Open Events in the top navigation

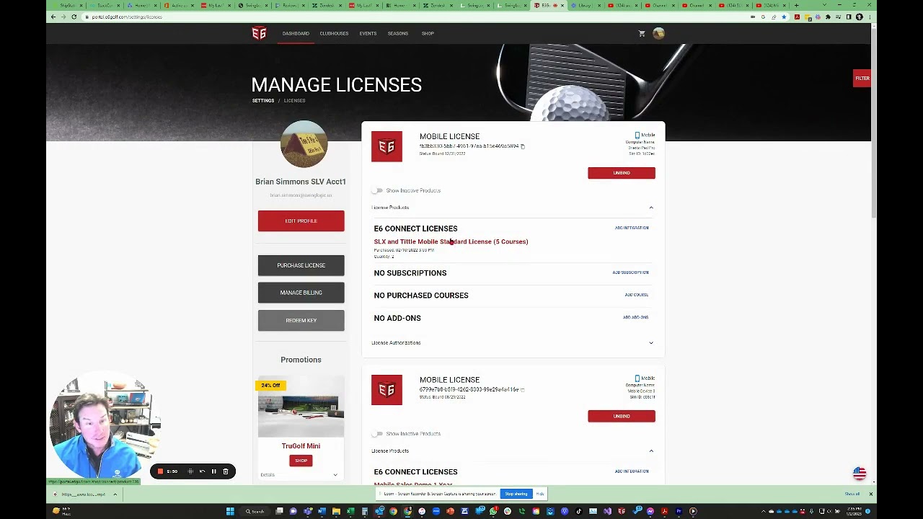click(368, 33)
